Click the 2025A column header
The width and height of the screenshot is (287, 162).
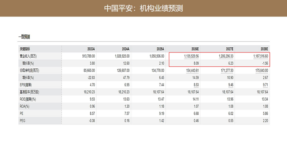click(160, 49)
